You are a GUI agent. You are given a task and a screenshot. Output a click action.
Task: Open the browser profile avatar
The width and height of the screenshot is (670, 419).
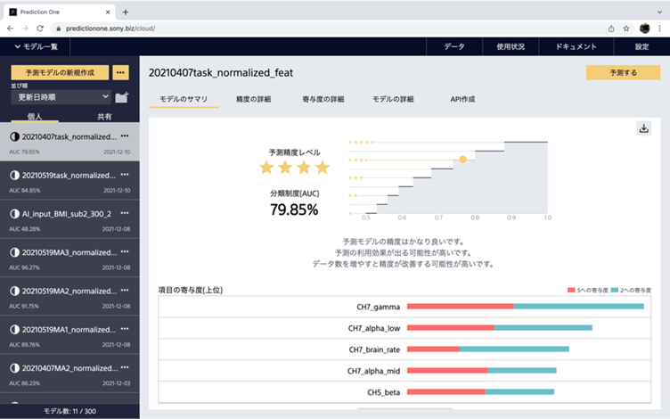tap(644, 29)
